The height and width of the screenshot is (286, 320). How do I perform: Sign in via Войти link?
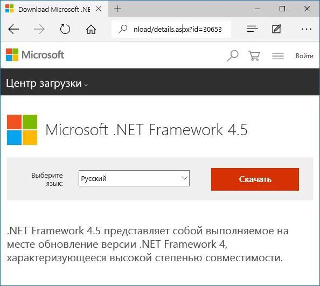point(304,55)
